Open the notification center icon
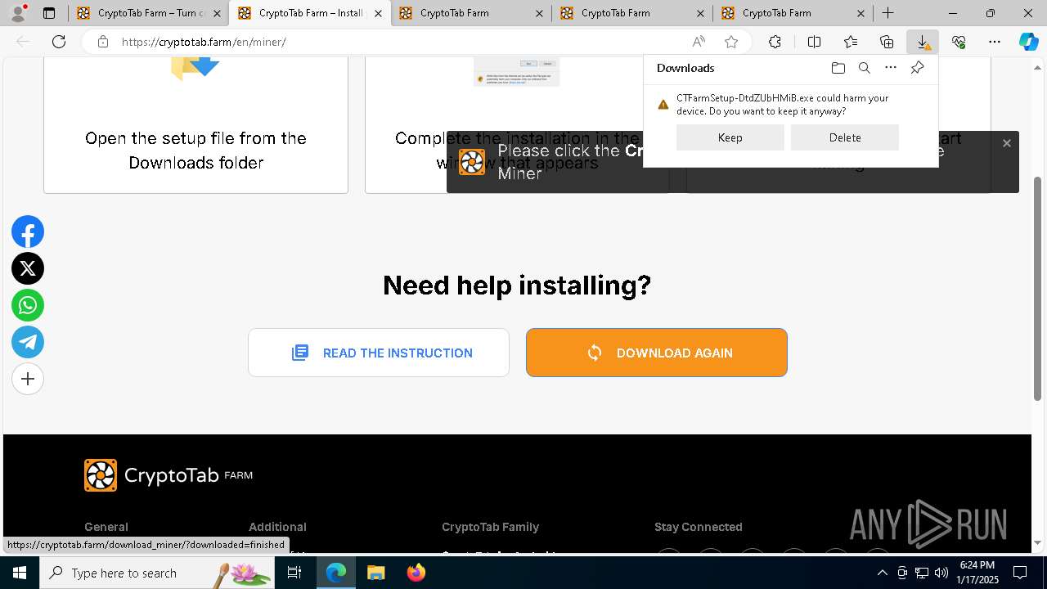This screenshot has width=1047, height=589. pos(1020,573)
